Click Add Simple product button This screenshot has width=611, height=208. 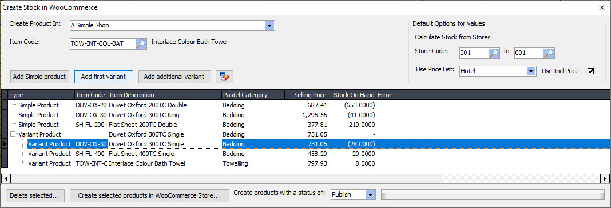[39, 77]
